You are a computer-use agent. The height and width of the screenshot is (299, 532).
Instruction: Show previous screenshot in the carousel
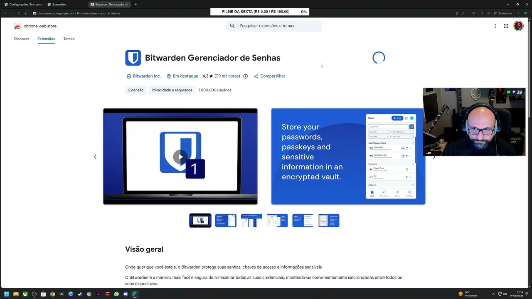[95, 157]
